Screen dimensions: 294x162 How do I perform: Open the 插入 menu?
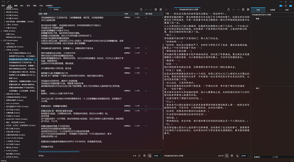22,6
